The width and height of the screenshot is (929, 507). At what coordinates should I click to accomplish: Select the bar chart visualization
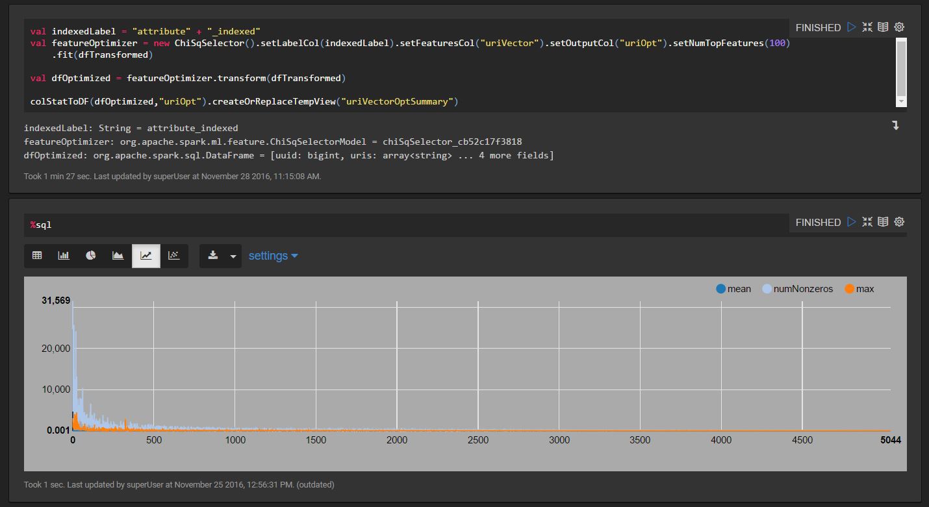63,255
